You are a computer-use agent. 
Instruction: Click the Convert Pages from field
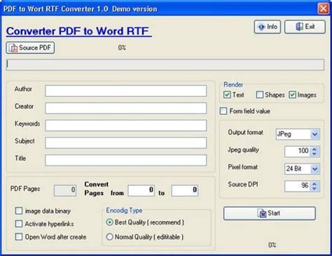coord(141,190)
